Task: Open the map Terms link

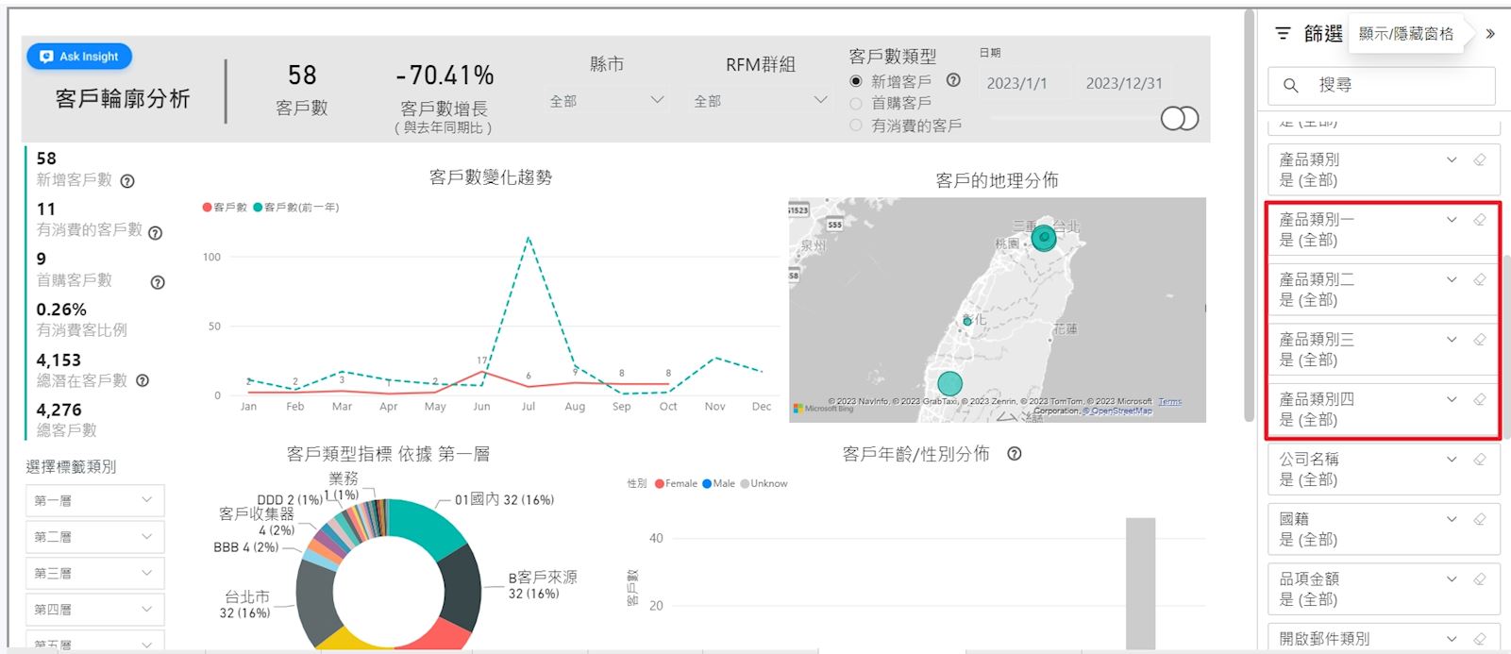Action: [1169, 402]
